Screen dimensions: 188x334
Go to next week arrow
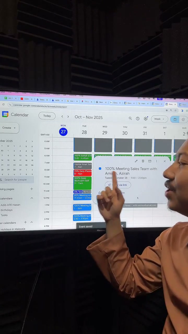point(68,117)
